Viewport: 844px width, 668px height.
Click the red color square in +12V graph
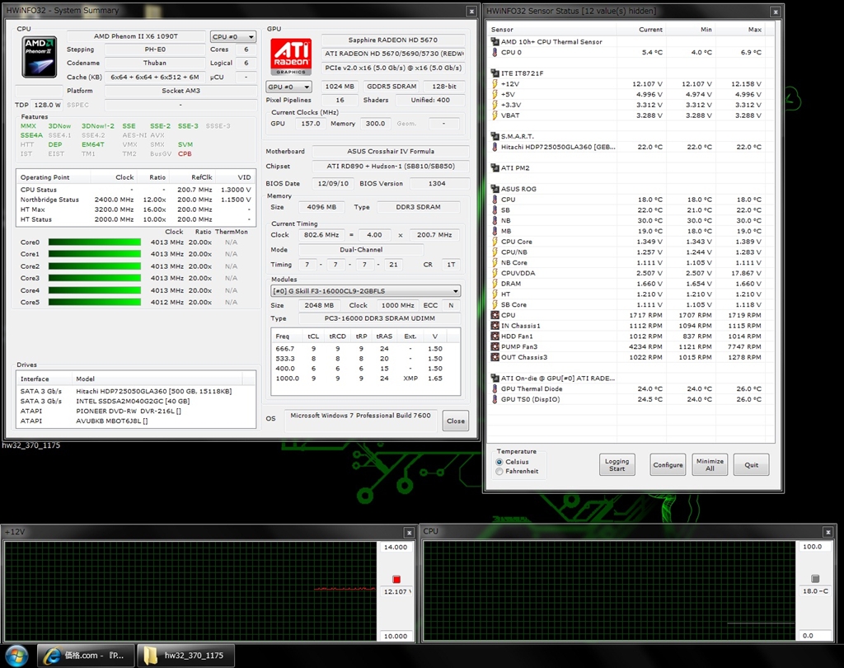click(396, 579)
